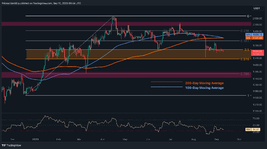The height and width of the screenshot is (149, 267).
Task: Click the TradingView logo in bottom-left corner
Action: [x=11, y=145]
